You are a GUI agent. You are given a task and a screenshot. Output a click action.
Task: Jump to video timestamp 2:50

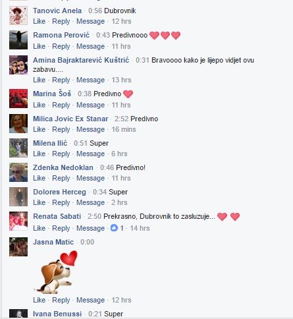click(x=94, y=216)
